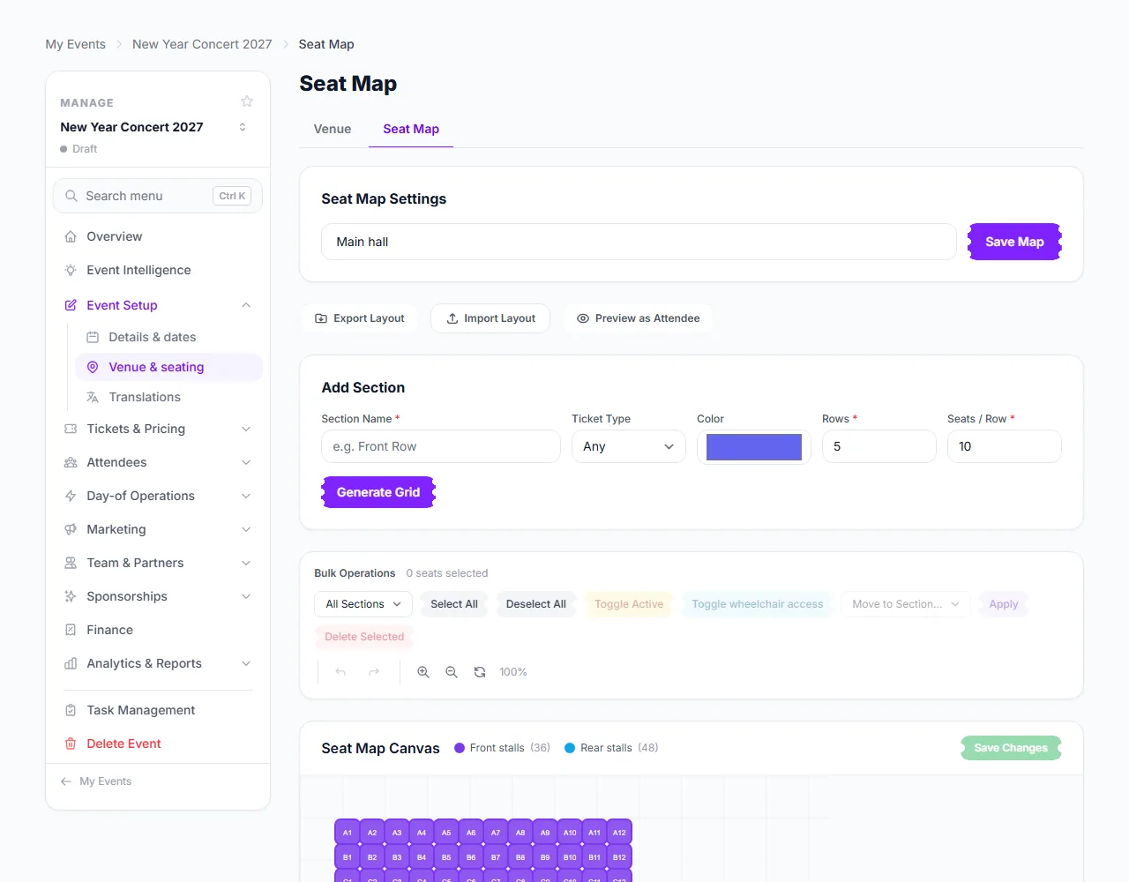Open the All Sections dropdown
1129x882 pixels.
pyautogui.click(x=363, y=604)
